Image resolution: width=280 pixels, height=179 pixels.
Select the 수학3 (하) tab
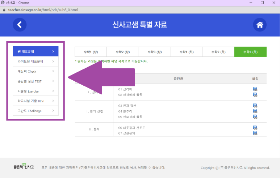(x=250, y=52)
